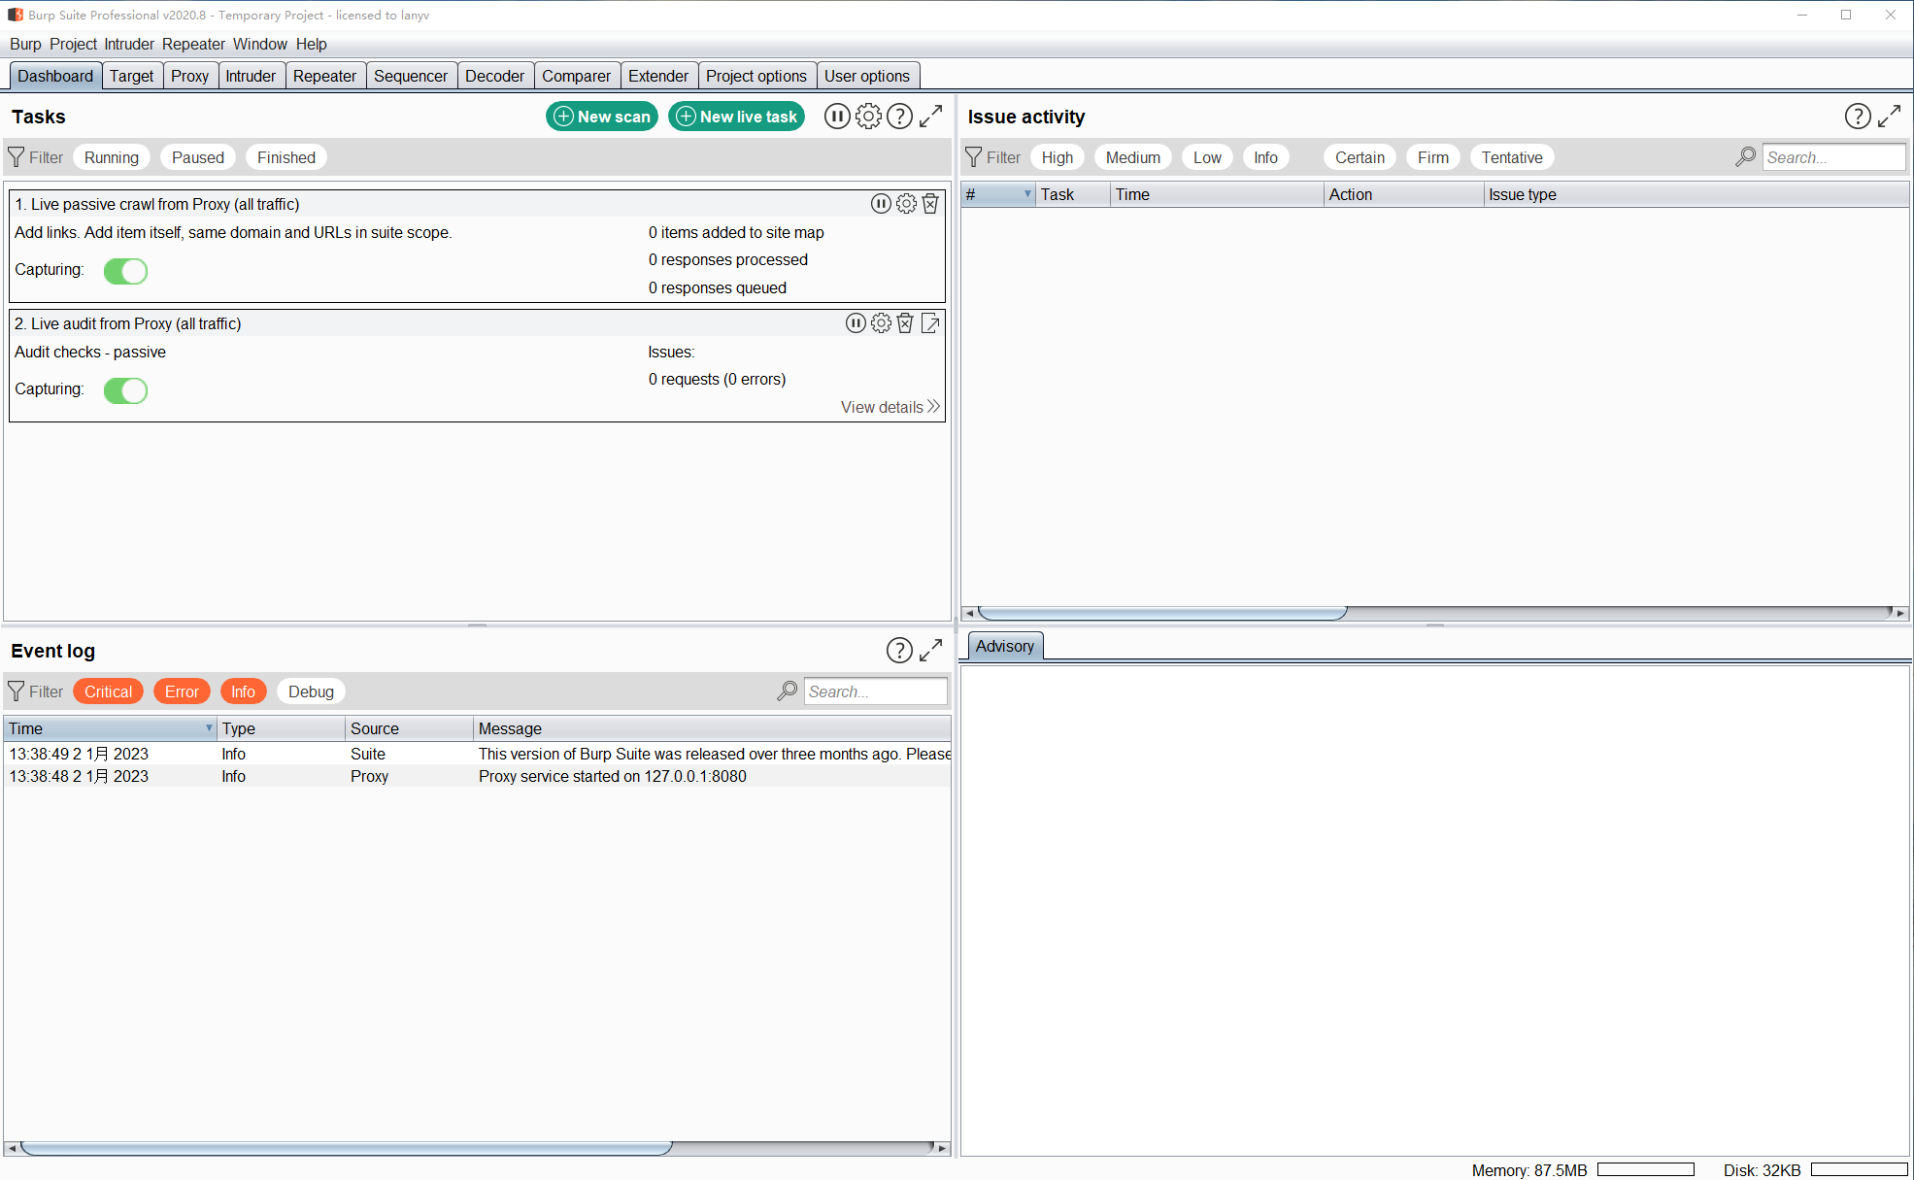This screenshot has height=1180, width=1914.
Task: Toggle Medium severity issue filter
Action: 1133,157
